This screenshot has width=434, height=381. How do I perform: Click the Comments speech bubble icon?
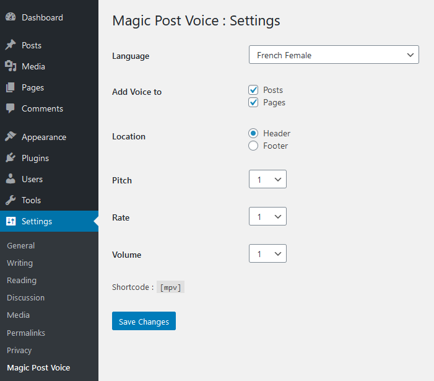pyautogui.click(x=11, y=108)
